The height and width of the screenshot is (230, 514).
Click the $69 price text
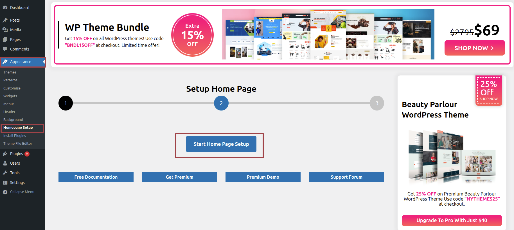(487, 30)
